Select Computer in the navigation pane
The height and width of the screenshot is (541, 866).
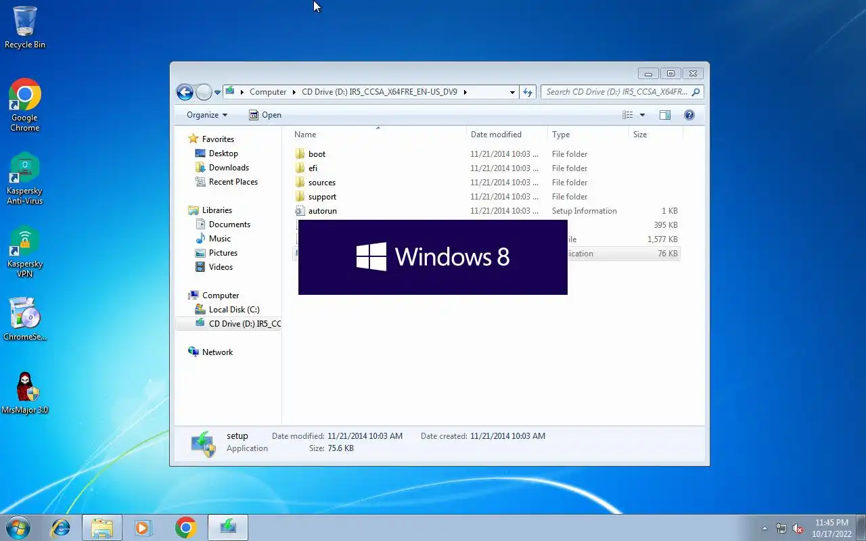pos(221,296)
